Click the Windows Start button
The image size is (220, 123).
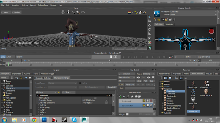(x=4, y=120)
